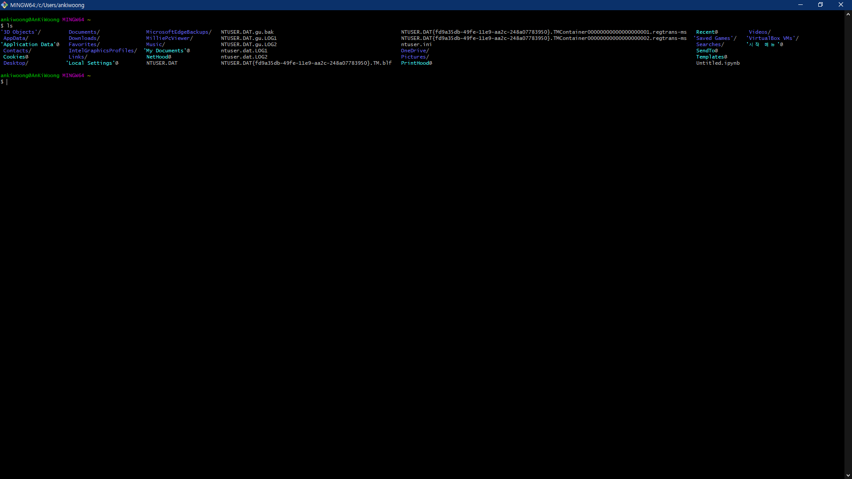Click the typed ls command text

tap(10, 26)
